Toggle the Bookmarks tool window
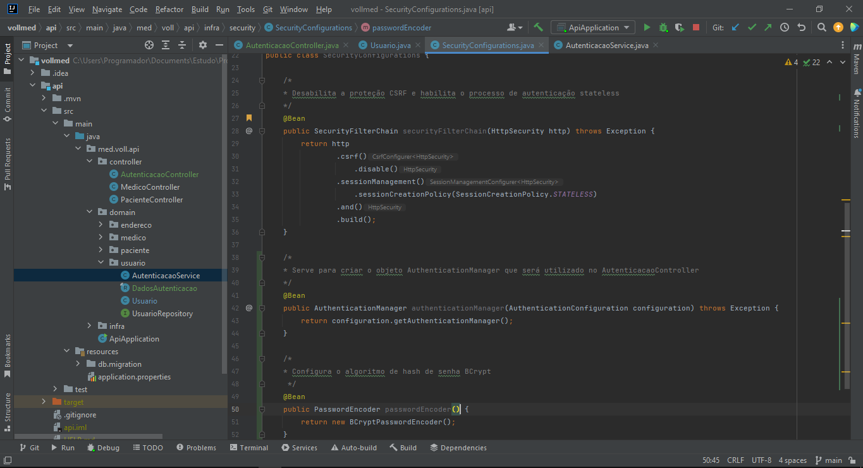 click(8, 355)
